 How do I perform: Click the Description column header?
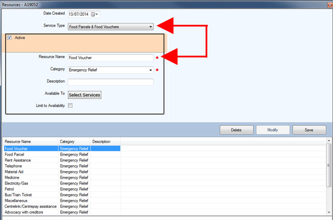pos(105,142)
